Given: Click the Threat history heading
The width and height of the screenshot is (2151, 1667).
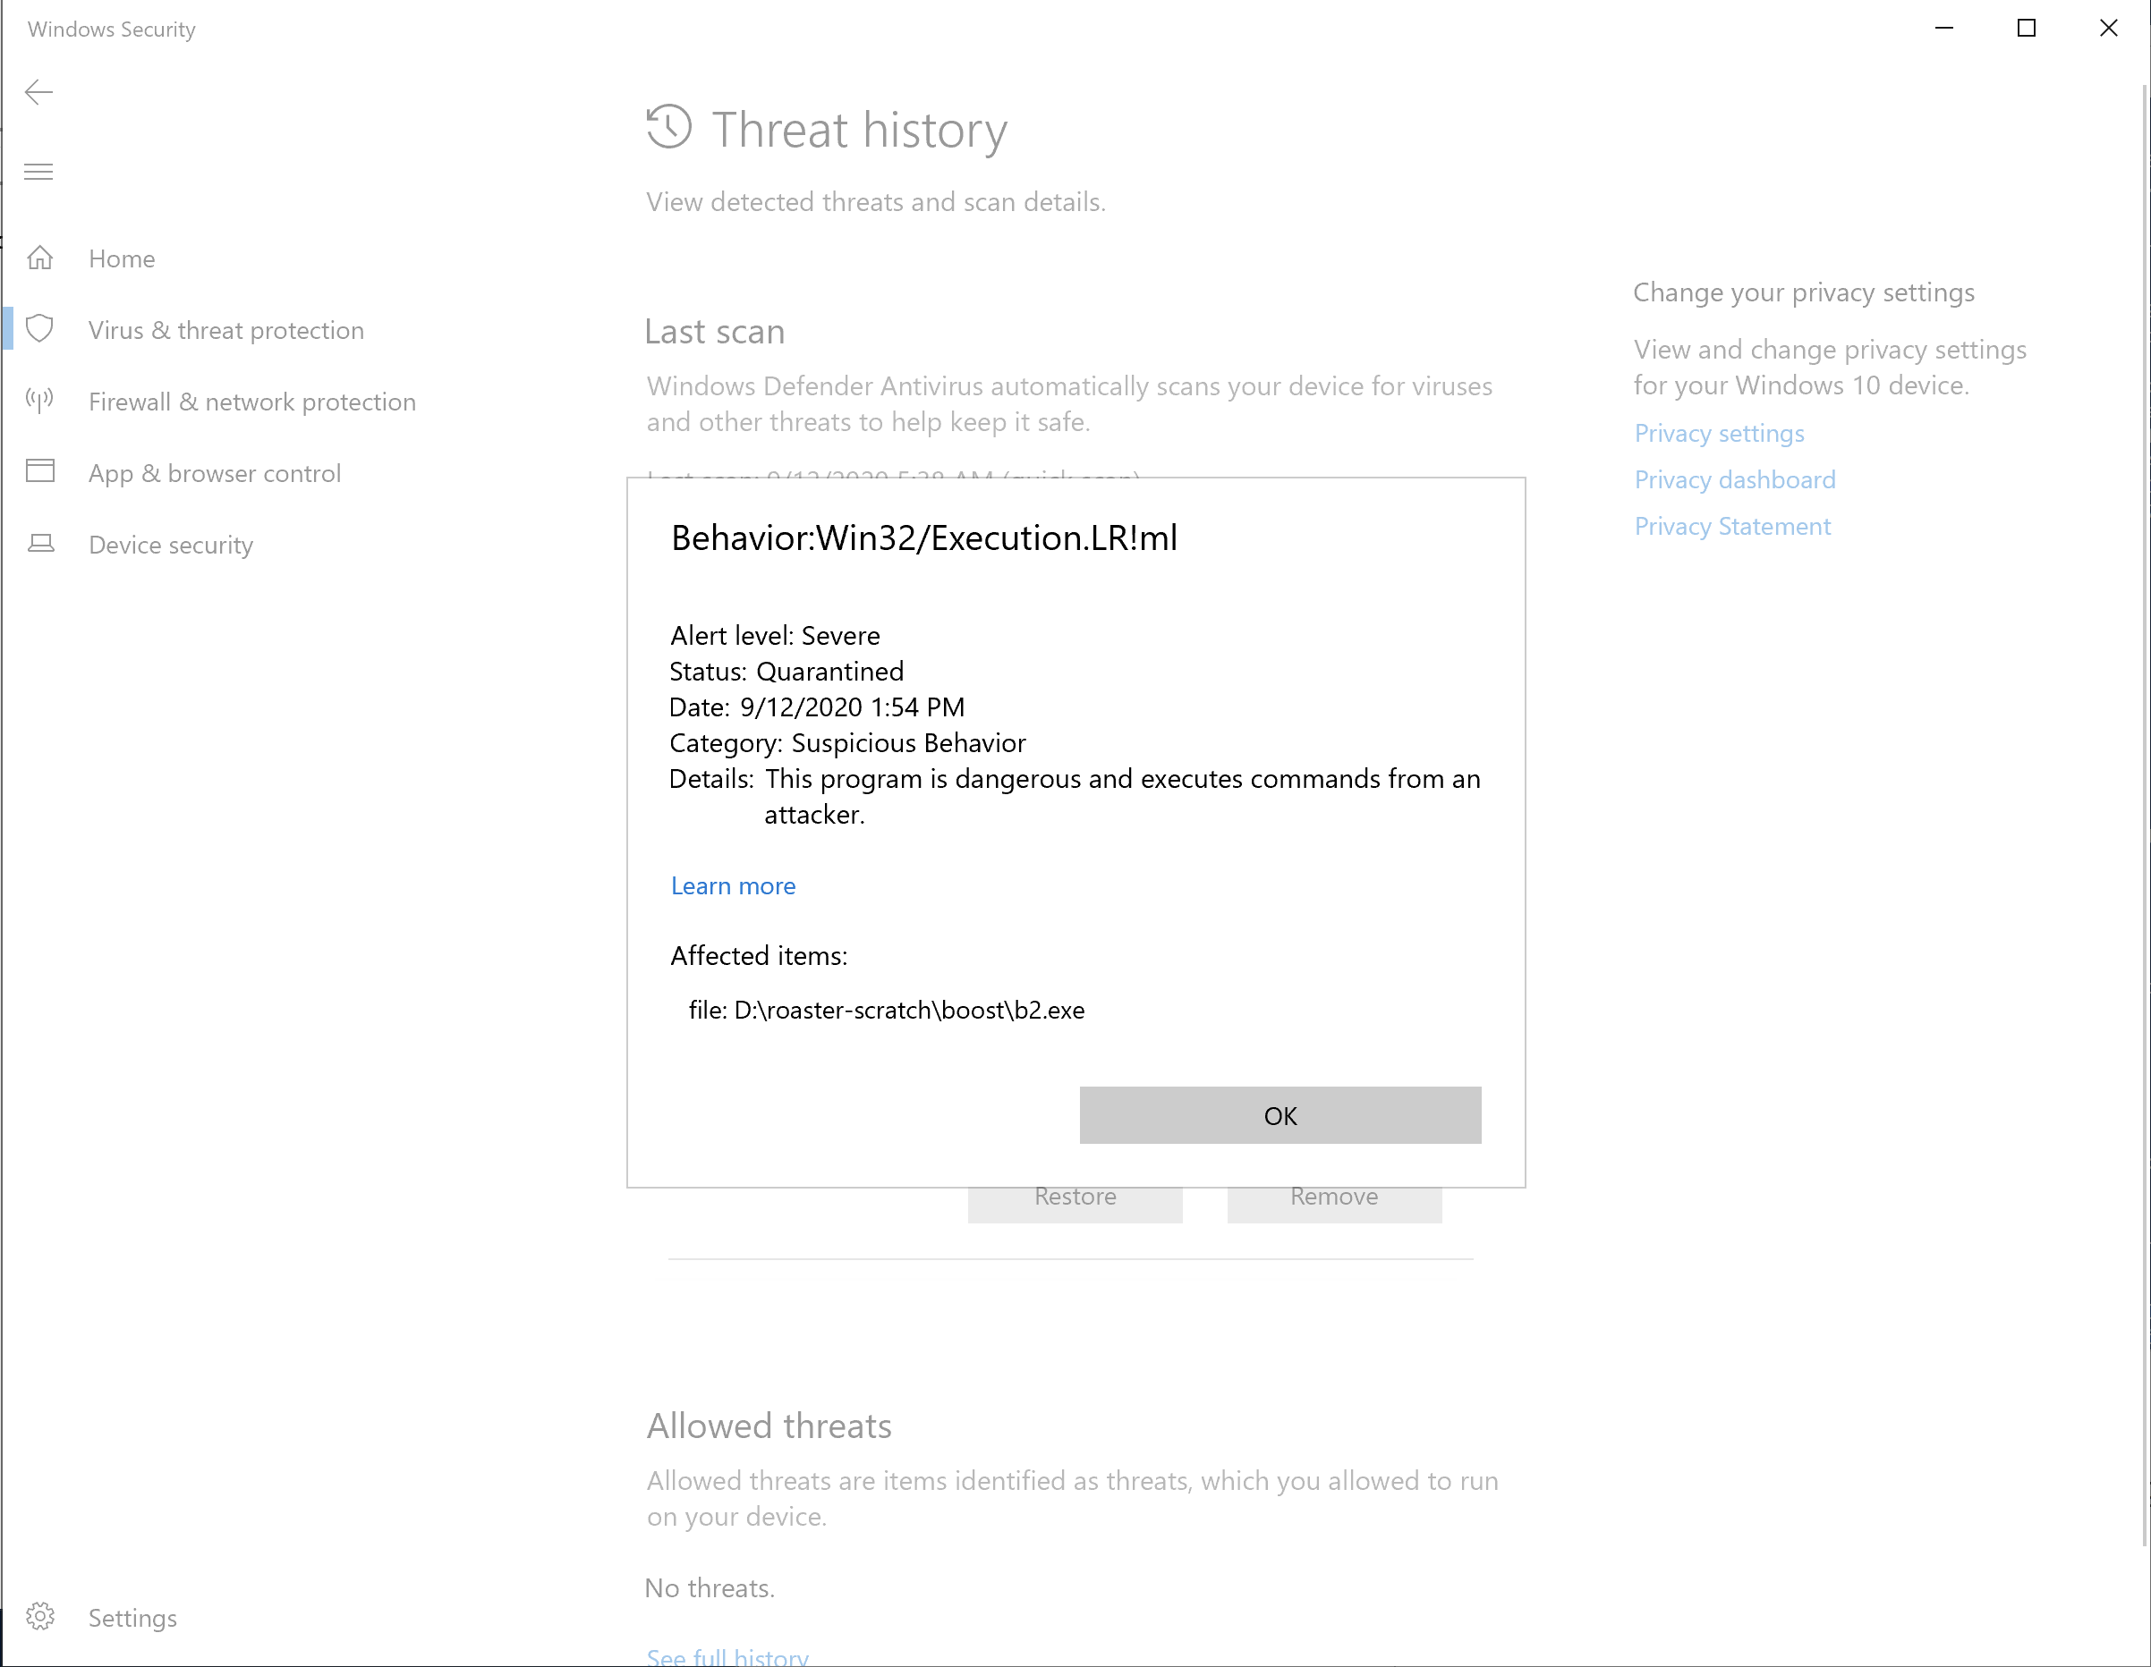Looking at the screenshot, I should click(x=860, y=130).
